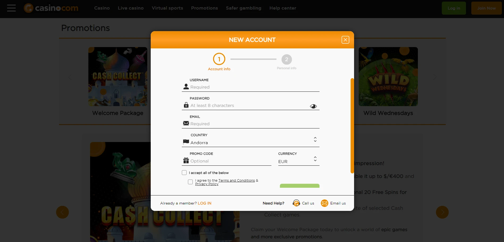Screen dimensions: 504x242
Task: Click the Email us link
Action: (x=338, y=203)
